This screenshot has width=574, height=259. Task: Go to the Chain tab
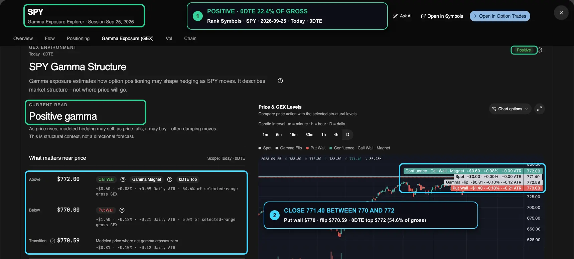190,38
